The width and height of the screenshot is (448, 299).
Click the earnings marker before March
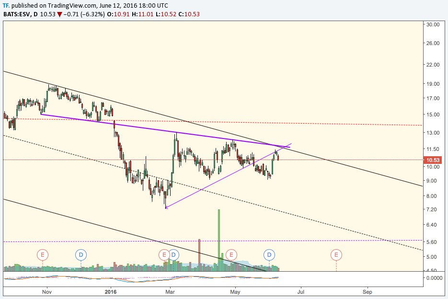pyautogui.click(x=164, y=255)
